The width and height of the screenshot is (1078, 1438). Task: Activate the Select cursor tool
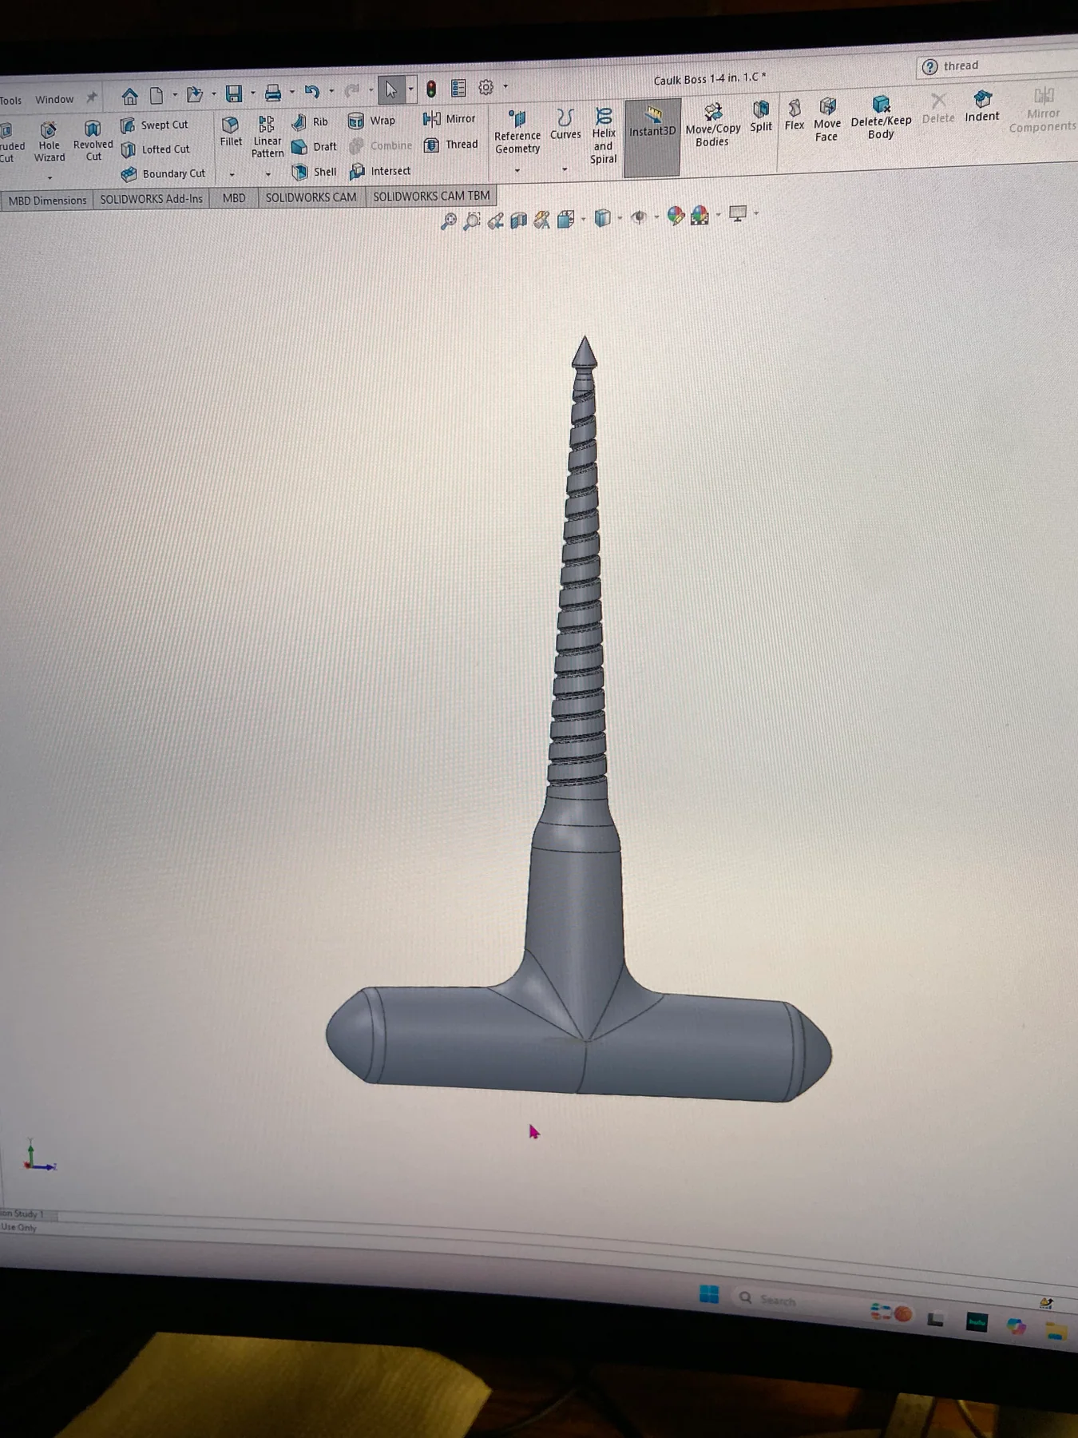tap(390, 89)
